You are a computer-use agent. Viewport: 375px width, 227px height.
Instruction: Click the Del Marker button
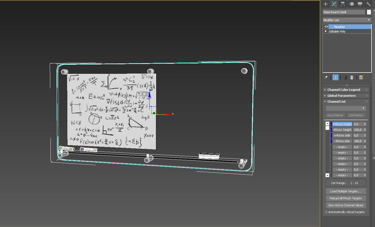[356, 115]
